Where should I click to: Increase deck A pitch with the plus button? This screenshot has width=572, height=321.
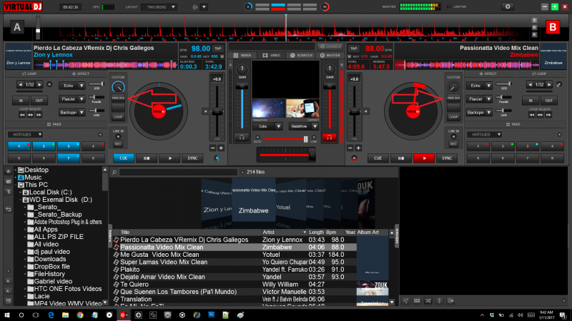click(x=221, y=148)
